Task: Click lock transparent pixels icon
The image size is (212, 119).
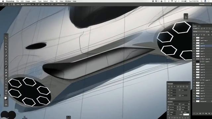Action: coord(197,35)
